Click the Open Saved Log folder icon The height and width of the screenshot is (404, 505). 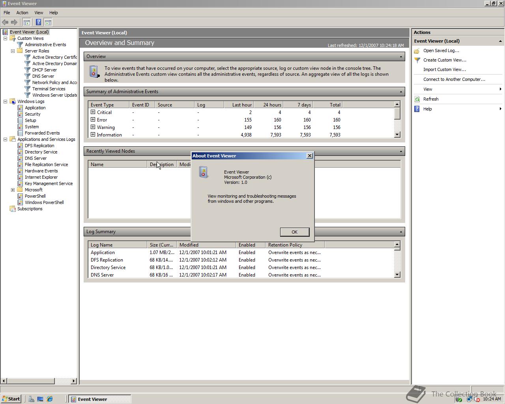click(417, 50)
